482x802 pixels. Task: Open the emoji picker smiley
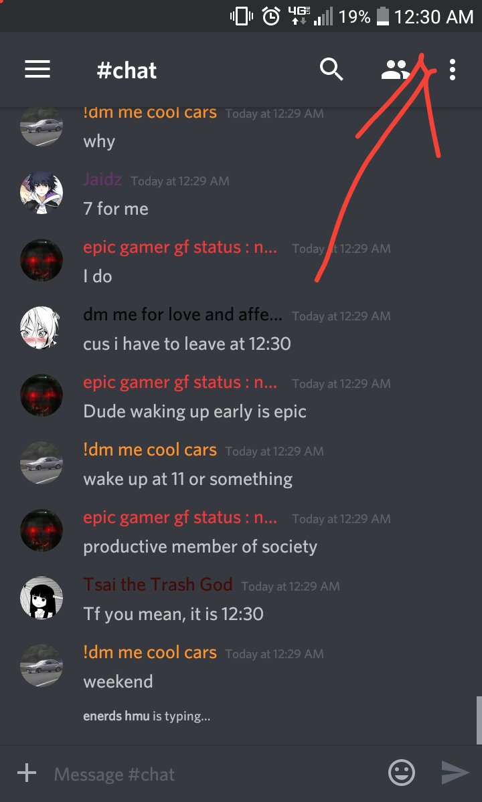(x=402, y=773)
